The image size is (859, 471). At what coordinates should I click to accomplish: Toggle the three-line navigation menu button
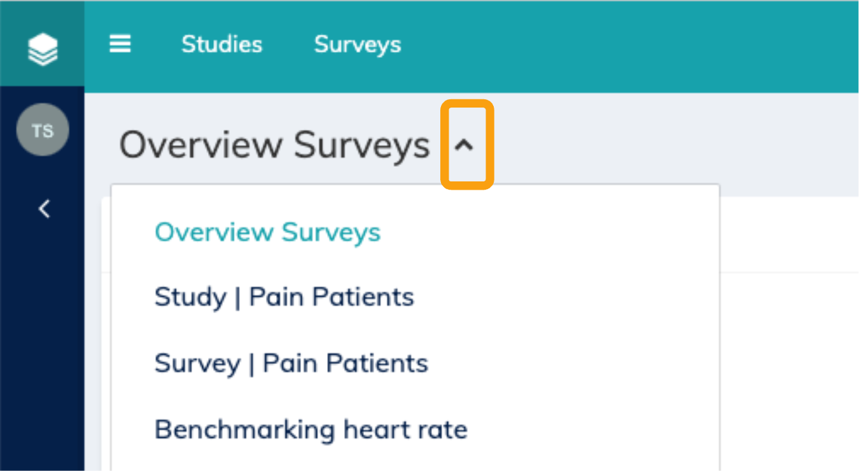click(x=120, y=44)
